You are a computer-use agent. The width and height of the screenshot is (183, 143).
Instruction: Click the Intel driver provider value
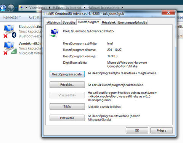[110, 43]
